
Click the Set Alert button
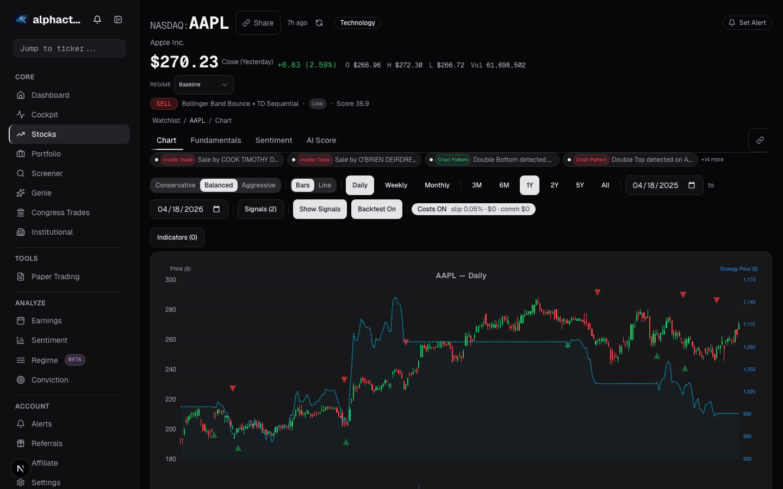(x=747, y=23)
